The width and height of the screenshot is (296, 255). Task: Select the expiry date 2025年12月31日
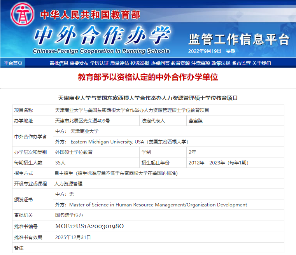coord(73,237)
